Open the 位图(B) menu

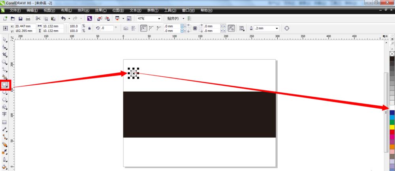pos(118,11)
